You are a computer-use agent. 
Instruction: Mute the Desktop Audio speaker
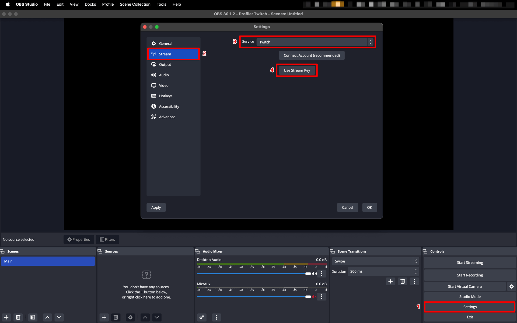314,274
